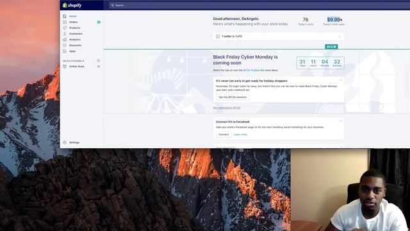Click the Apps grid icon
The image size is (410, 231).
65,51
